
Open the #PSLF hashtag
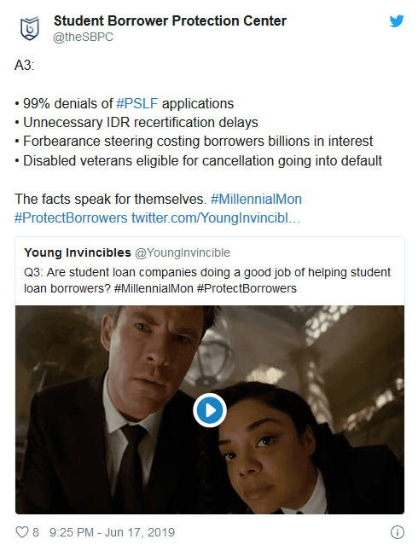(136, 103)
